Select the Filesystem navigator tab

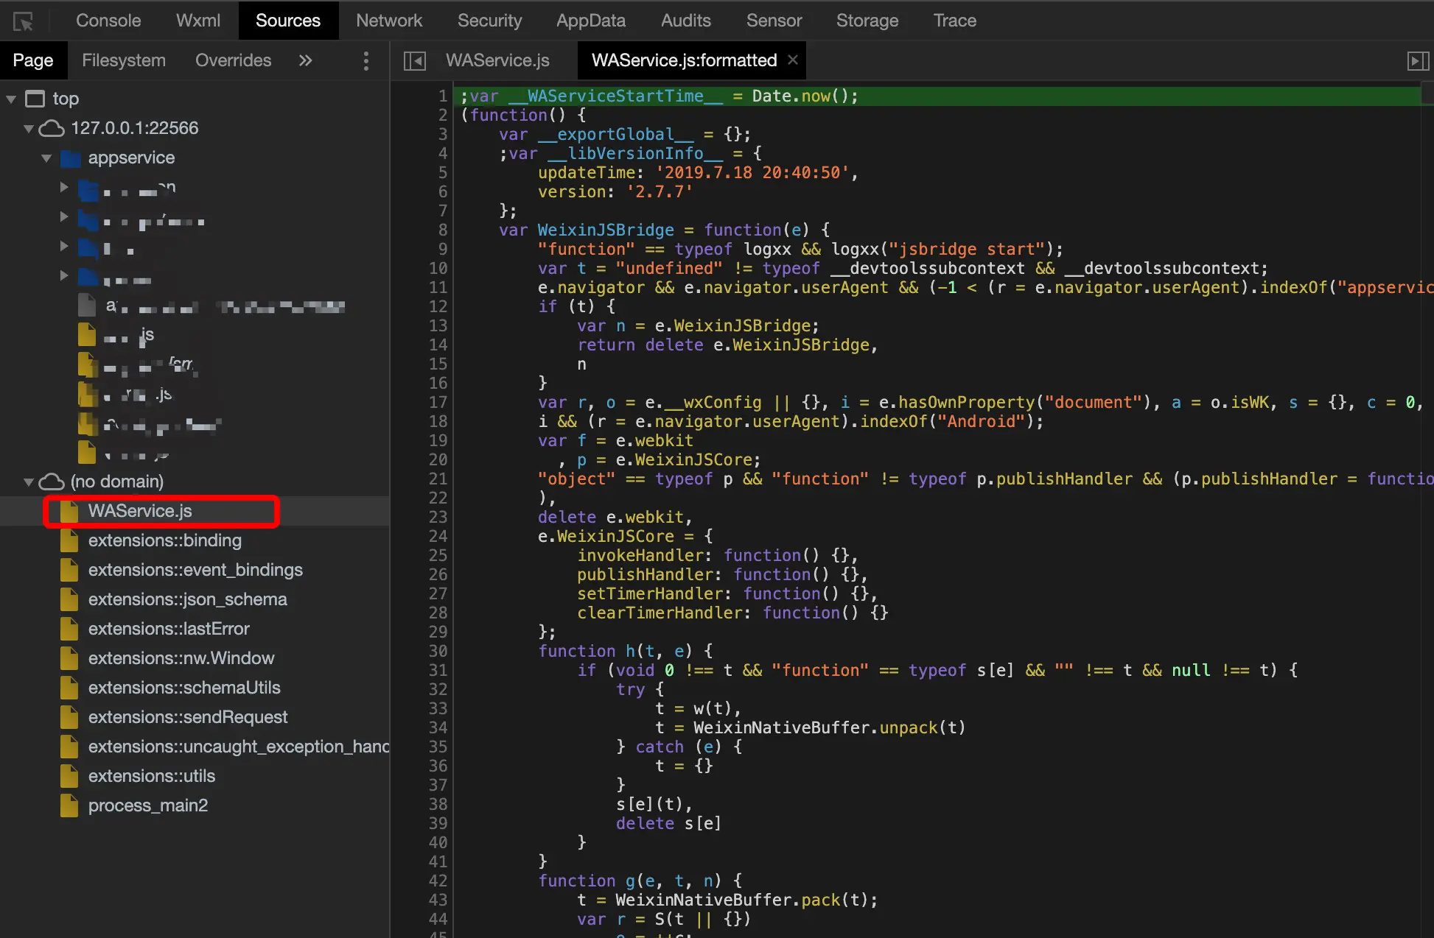coord(123,60)
